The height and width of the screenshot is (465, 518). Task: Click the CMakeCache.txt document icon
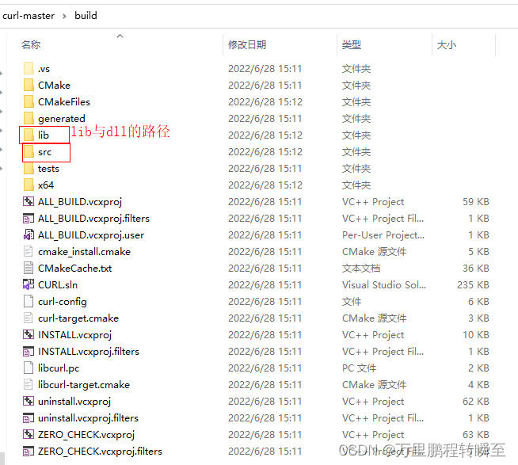29,268
